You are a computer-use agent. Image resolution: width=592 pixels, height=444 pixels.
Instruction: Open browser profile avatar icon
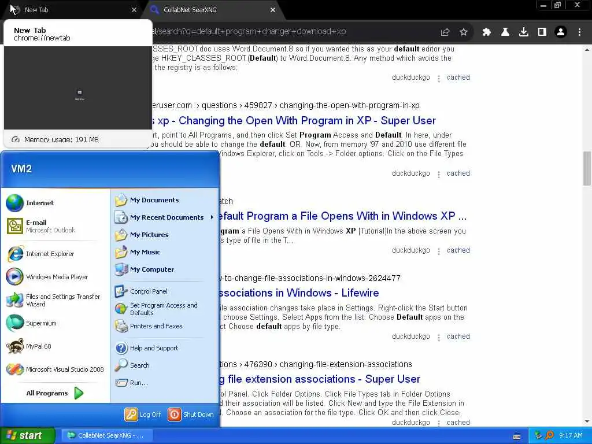tap(561, 32)
